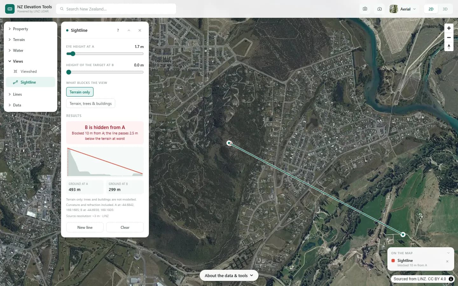Click the 'Sightline' entry in map legend

405,261
